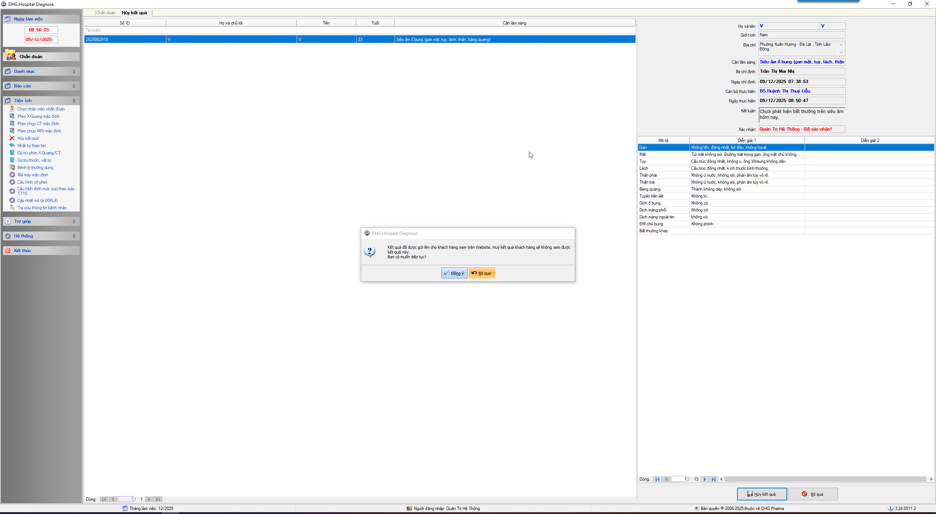Image resolution: width=936 pixels, height=514 pixels.
Task: Open Bệnh lý thường dùng icon
Action: coord(12,168)
